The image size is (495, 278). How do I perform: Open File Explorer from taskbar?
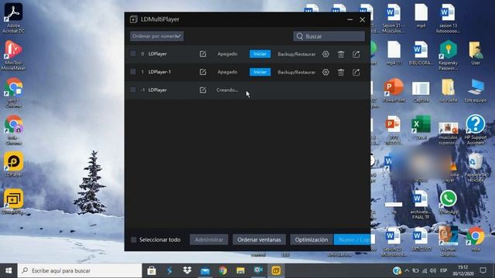[x=241, y=270]
